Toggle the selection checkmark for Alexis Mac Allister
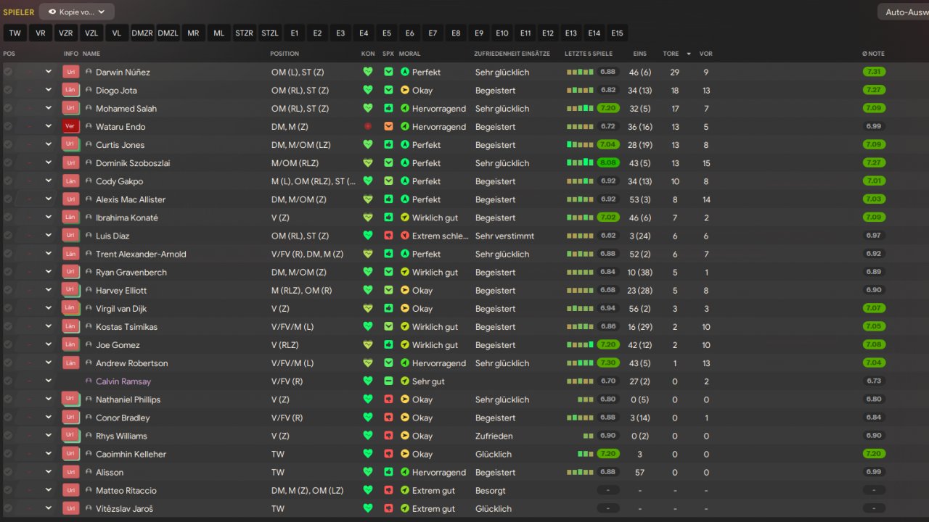The image size is (929, 522). pyautogui.click(x=8, y=199)
